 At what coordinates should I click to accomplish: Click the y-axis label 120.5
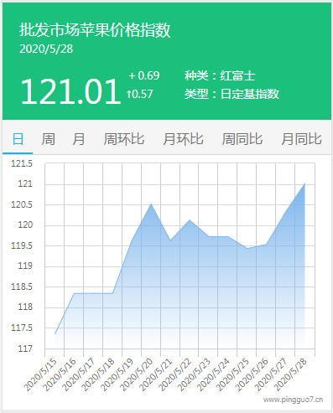[x=22, y=204]
